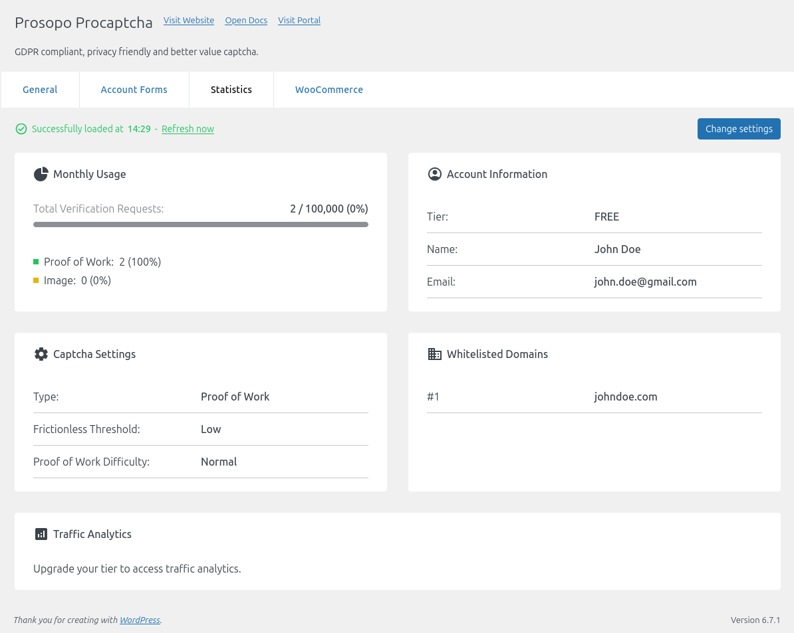Click the Traffic Analytics heading
The width and height of the screenshot is (794, 633).
pos(92,534)
